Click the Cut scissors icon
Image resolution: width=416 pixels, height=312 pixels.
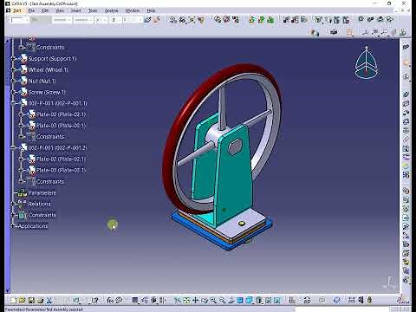point(49,301)
